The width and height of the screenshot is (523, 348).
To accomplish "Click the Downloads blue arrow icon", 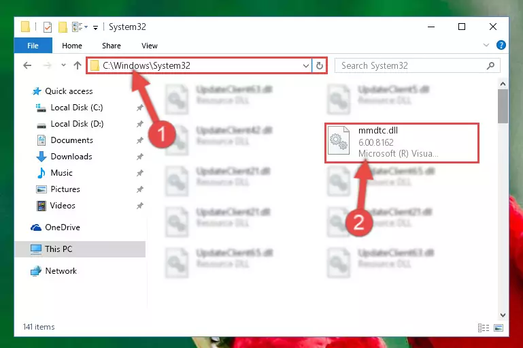I will (x=41, y=157).
